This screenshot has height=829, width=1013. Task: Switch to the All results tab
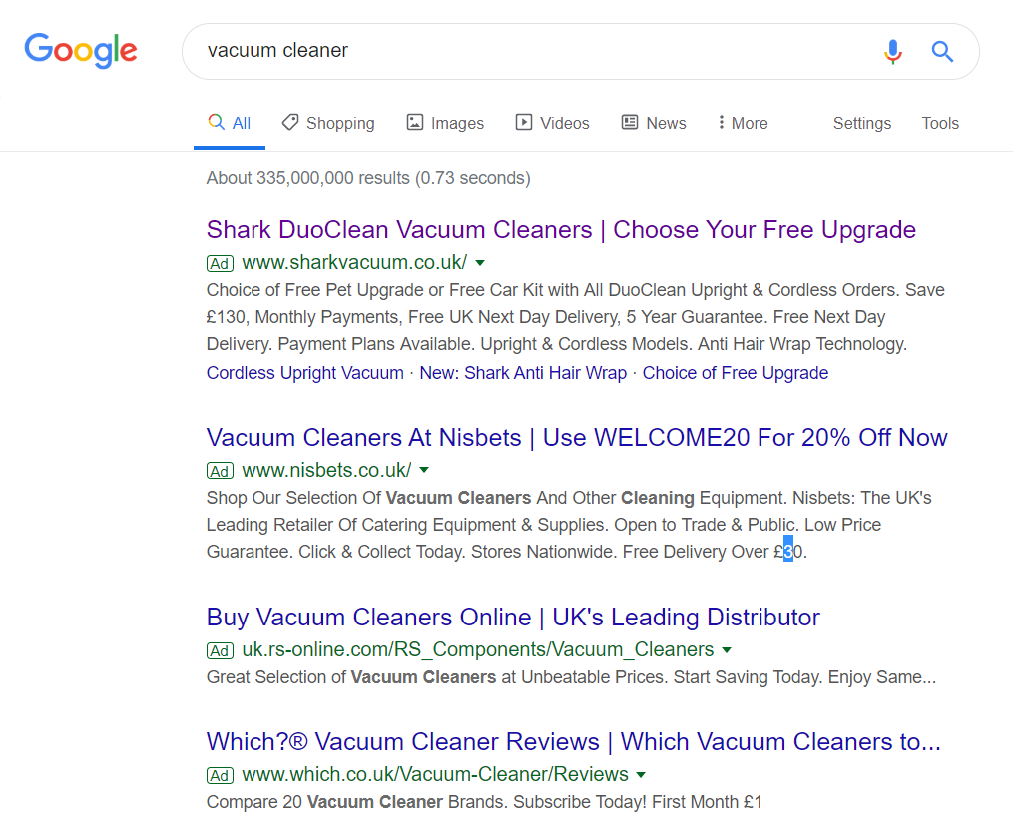click(x=230, y=124)
